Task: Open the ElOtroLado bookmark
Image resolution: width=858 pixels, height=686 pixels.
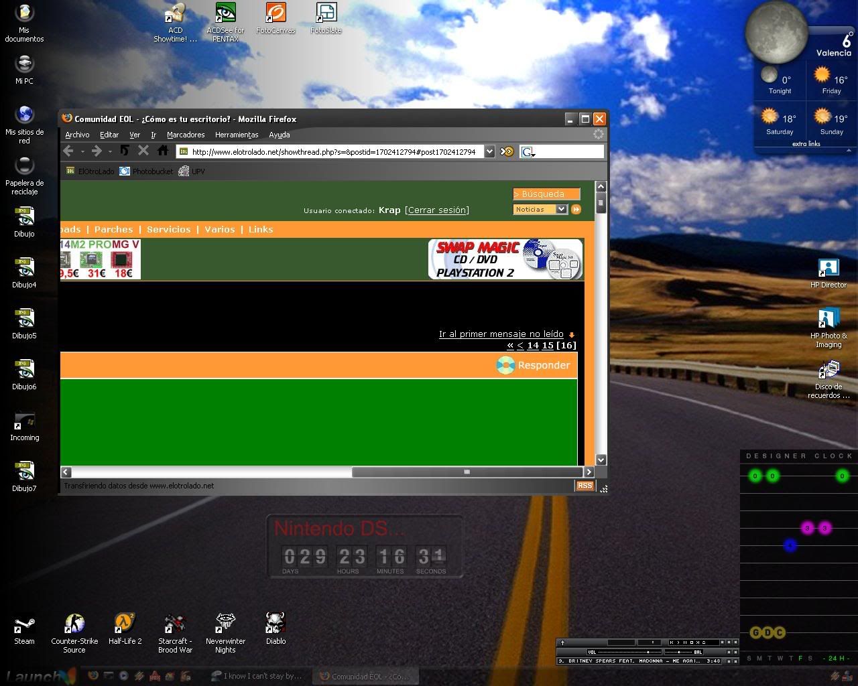Action: 90,171
